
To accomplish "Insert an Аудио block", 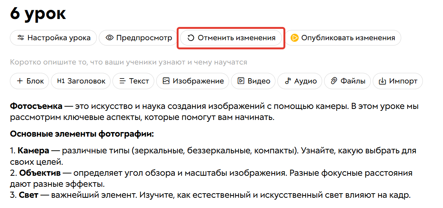I will click(x=300, y=81).
